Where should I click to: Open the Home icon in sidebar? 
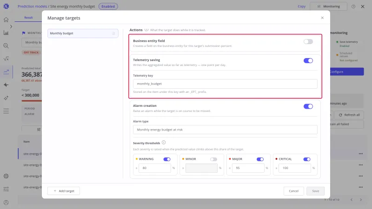(x=6, y=20)
